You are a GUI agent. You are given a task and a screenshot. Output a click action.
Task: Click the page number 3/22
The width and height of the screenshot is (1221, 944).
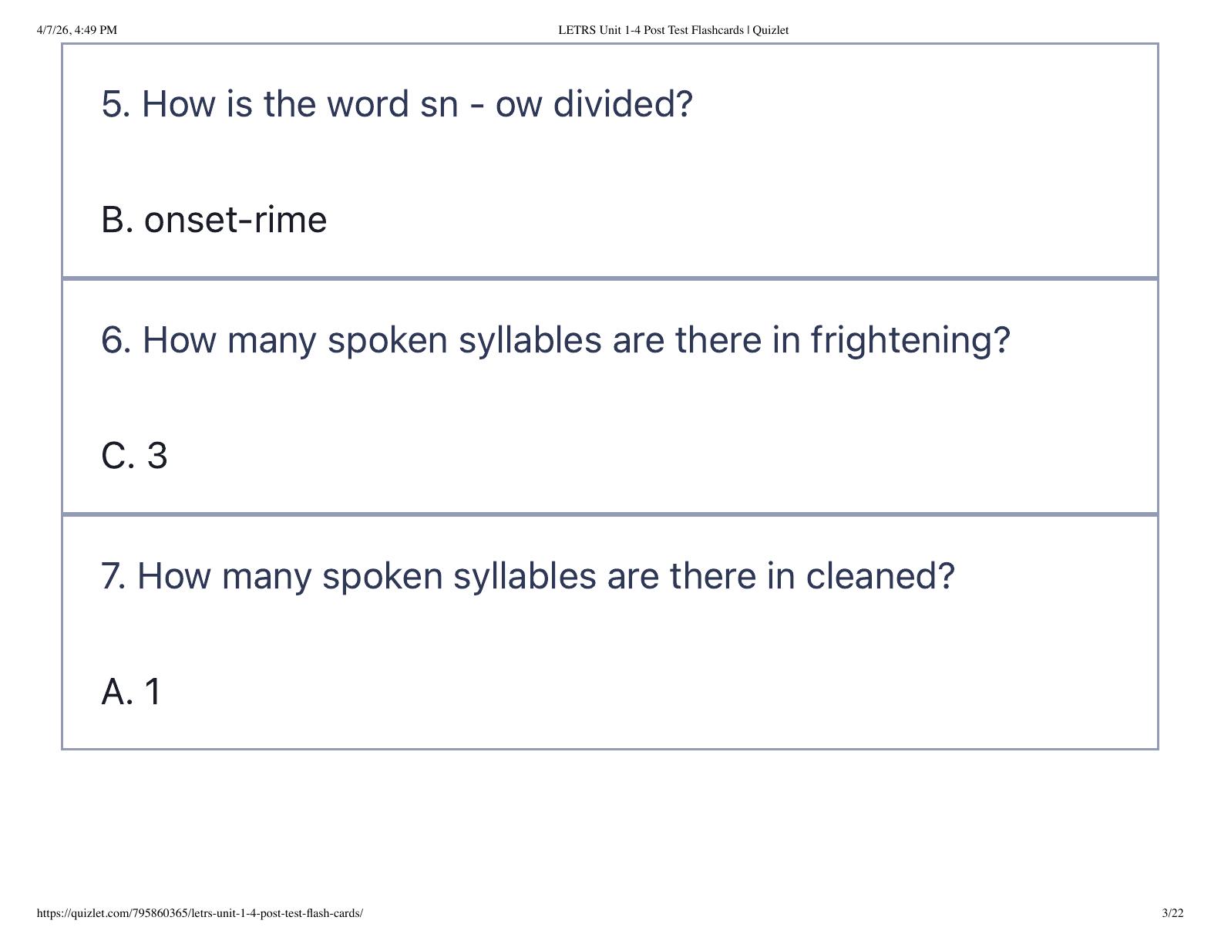point(1172,913)
